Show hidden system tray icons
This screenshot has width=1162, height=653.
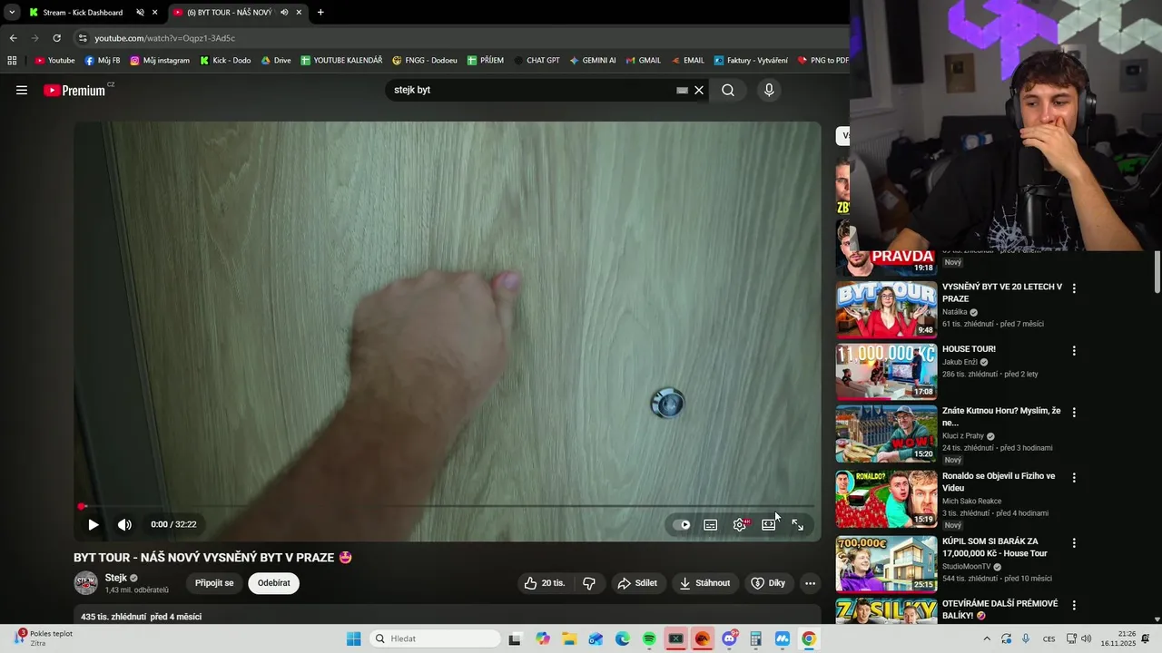987,638
